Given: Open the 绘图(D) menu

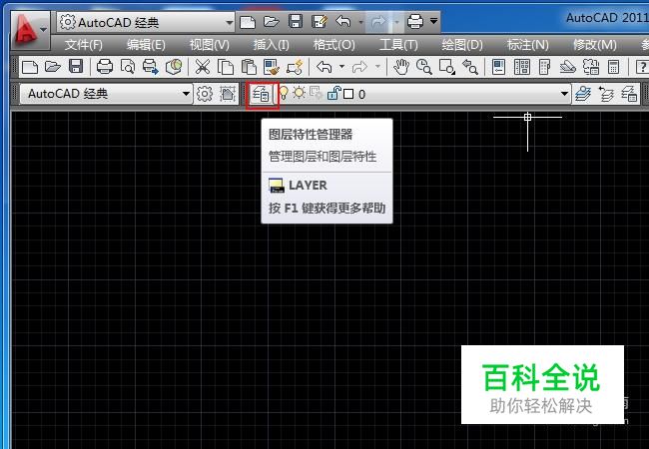Looking at the screenshot, I should pyautogui.click(x=462, y=45).
